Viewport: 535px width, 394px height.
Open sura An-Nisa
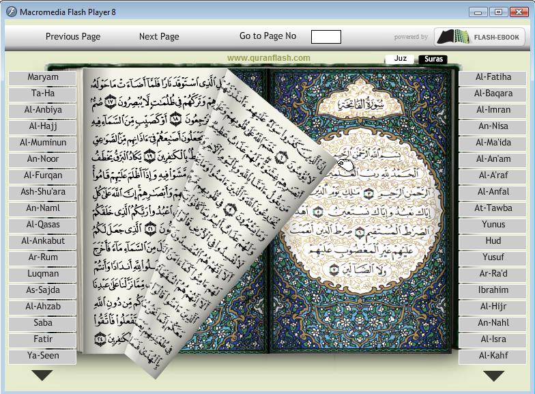(x=493, y=127)
